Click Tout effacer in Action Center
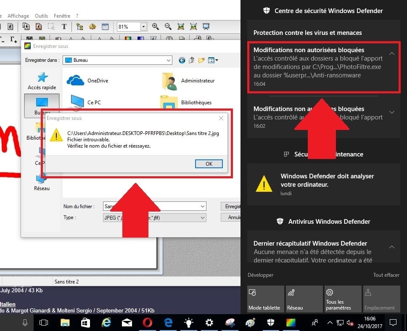Viewport: 407px width, 331px height. click(386, 275)
